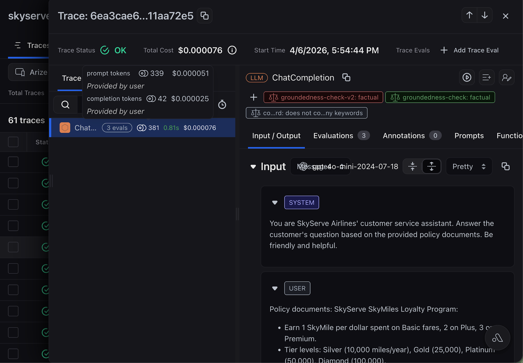Switch to the Evaluations tab
This screenshot has height=363, width=523.
tap(341, 135)
